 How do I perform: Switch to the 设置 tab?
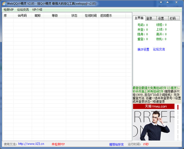coord(163,18)
